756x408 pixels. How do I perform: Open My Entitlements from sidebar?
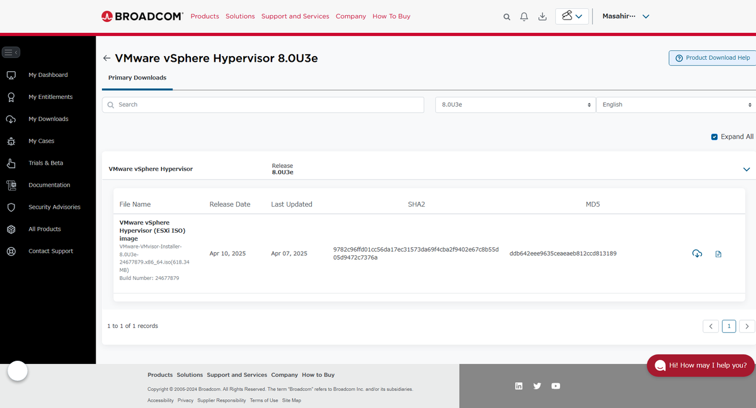(x=50, y=97)
